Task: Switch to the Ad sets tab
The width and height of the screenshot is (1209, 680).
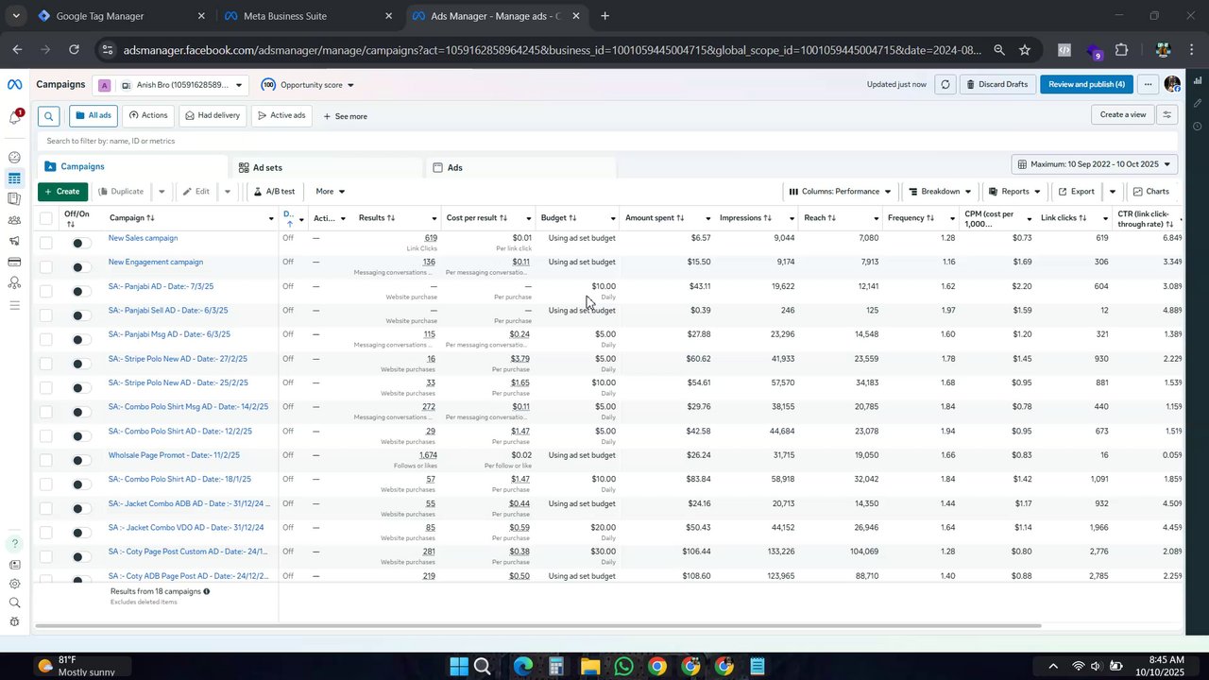Action: [x=327, y=167]
